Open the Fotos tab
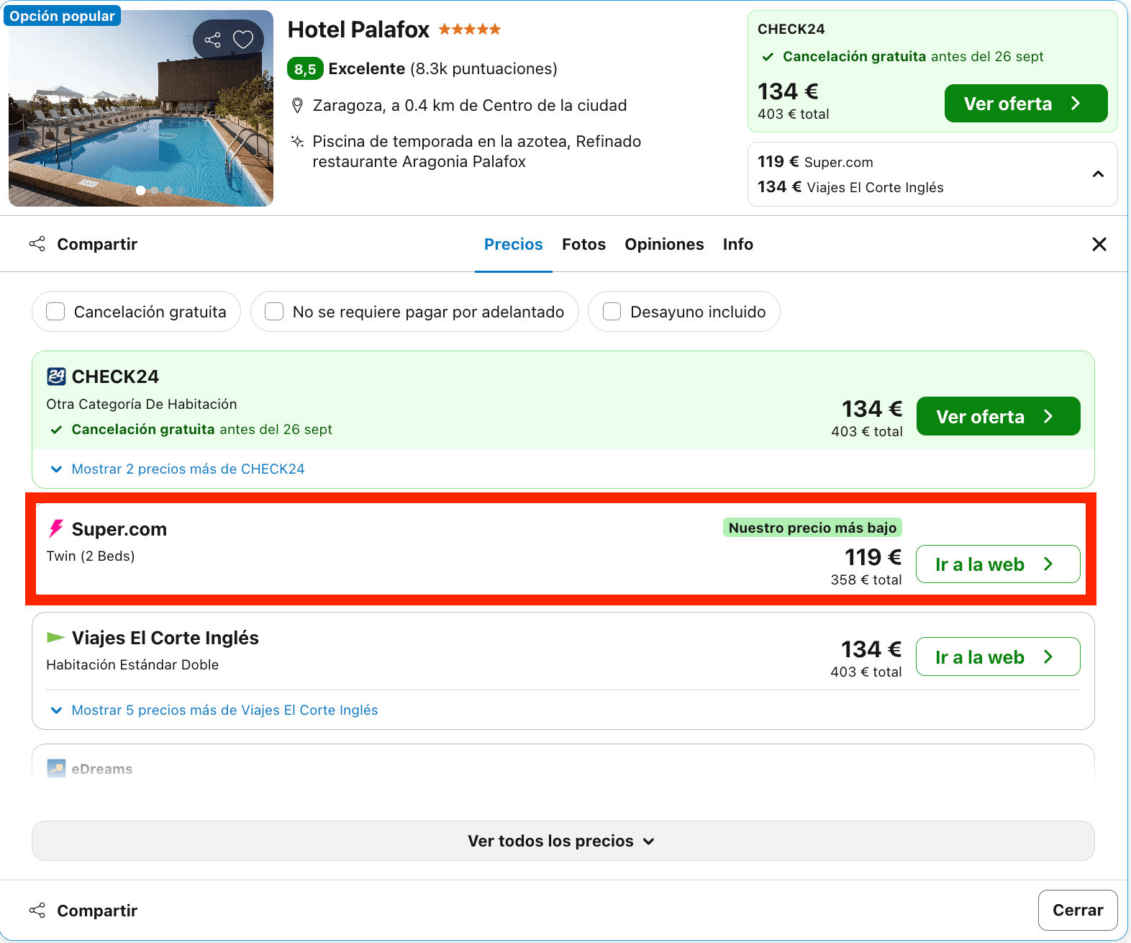 point(584,245)
